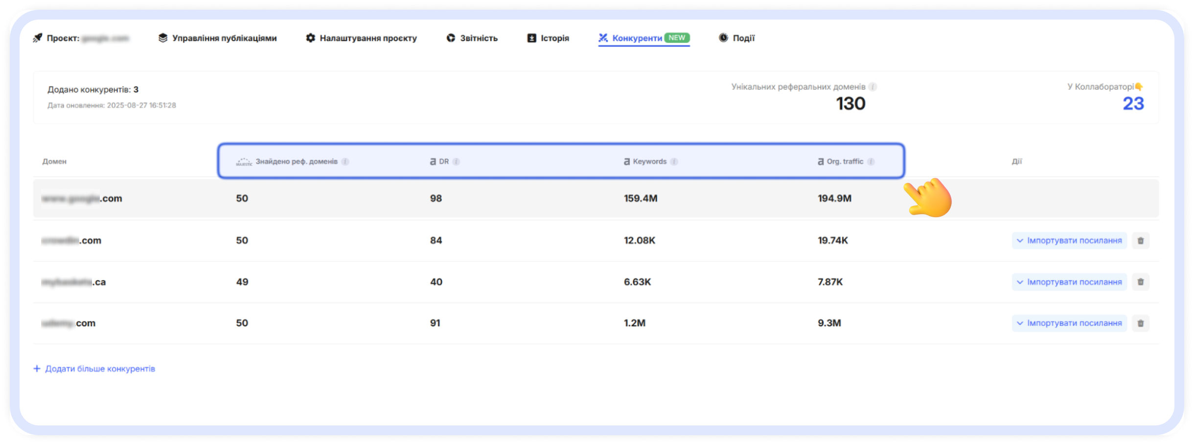Click the download-box icon next to Історія
The width and height of the screenshot is (1194, 445).
tap(532, 38)
